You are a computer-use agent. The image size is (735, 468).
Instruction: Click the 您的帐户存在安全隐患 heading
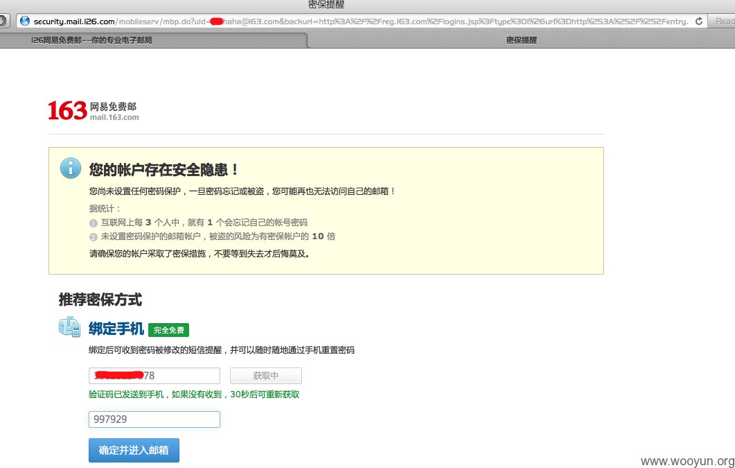point(164,169)
